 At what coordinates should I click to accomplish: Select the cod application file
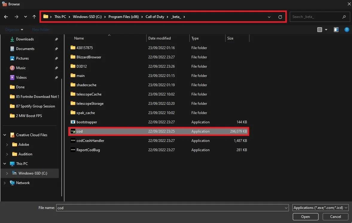[x=159, y=131]
